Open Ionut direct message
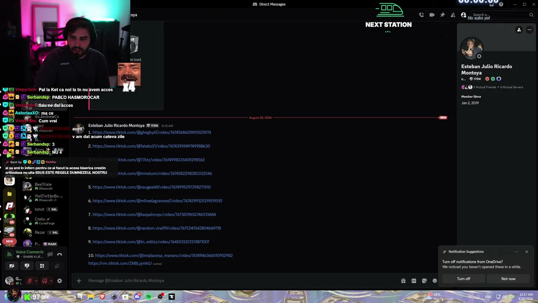 click(x=44, y=209)
